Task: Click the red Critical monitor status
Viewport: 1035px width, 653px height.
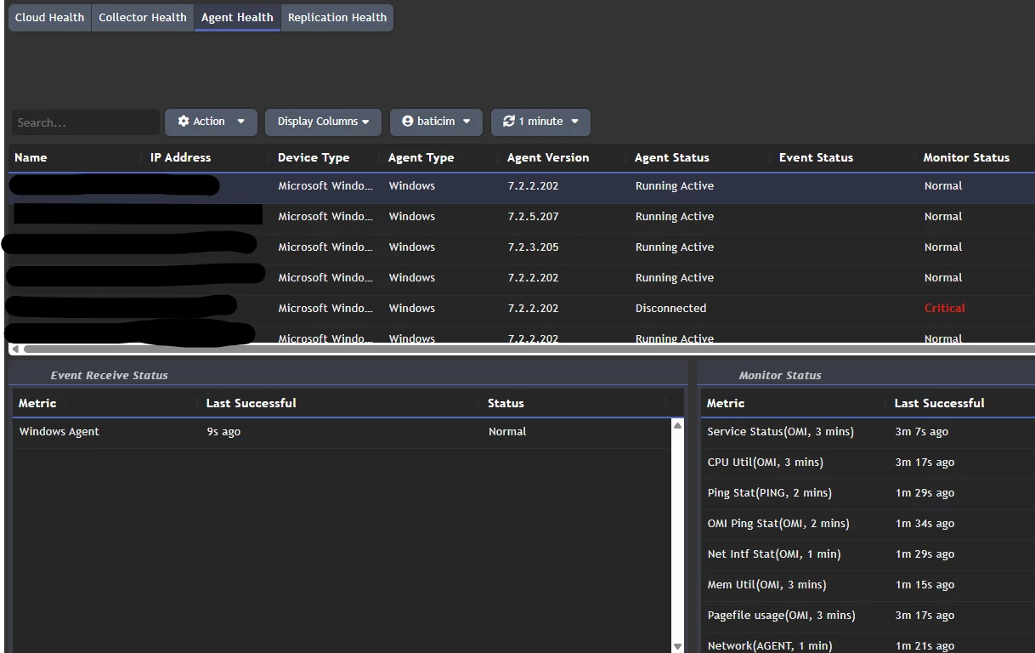Action: [x=945, y=309]
